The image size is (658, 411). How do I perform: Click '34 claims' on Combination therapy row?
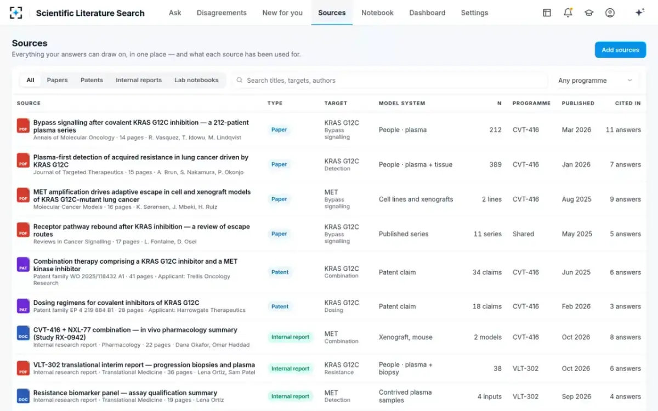(487, 272)
